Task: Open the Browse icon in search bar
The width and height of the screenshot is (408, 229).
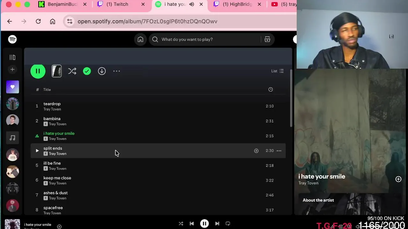Action: pos(267,39)
